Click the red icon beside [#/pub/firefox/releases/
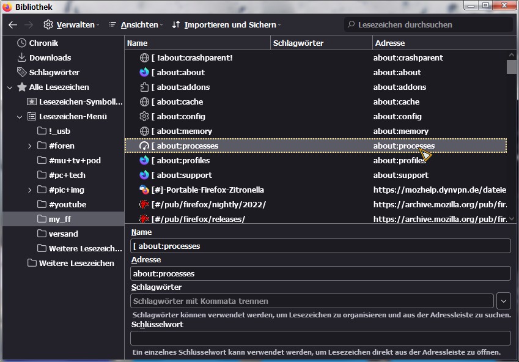 [x=144, y=219]
